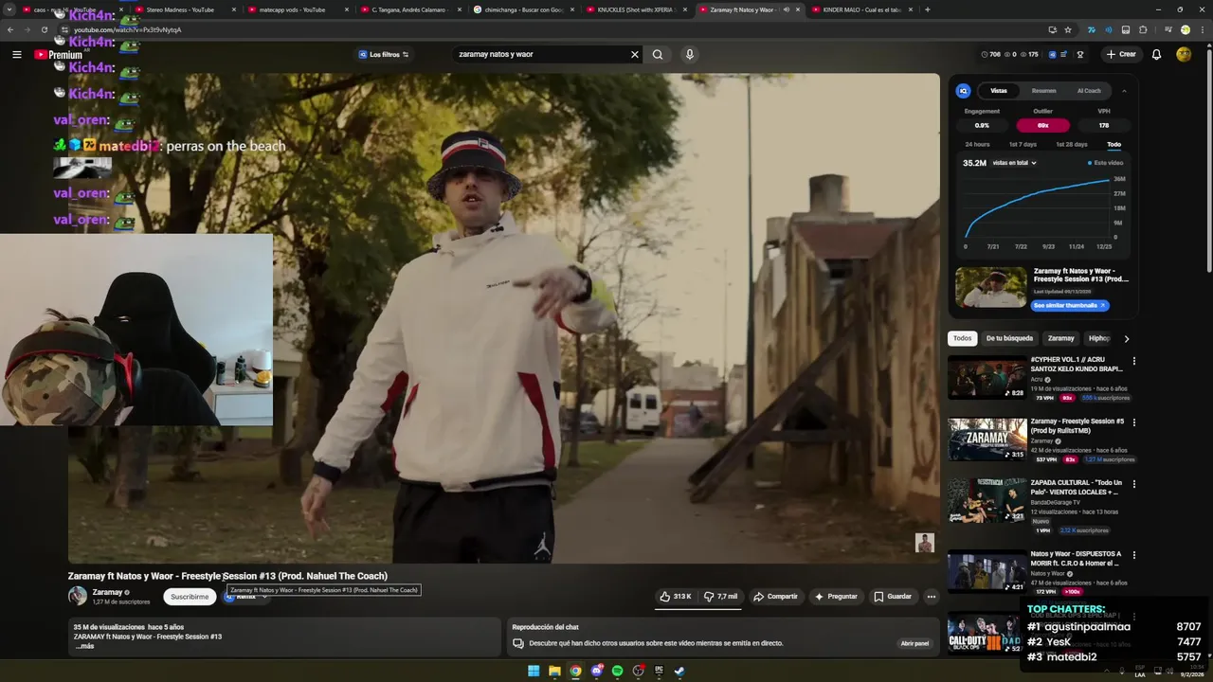Select the Todo chart range
The width and height of the screenshot is (1213, 682).
(x=1113, y=144)
